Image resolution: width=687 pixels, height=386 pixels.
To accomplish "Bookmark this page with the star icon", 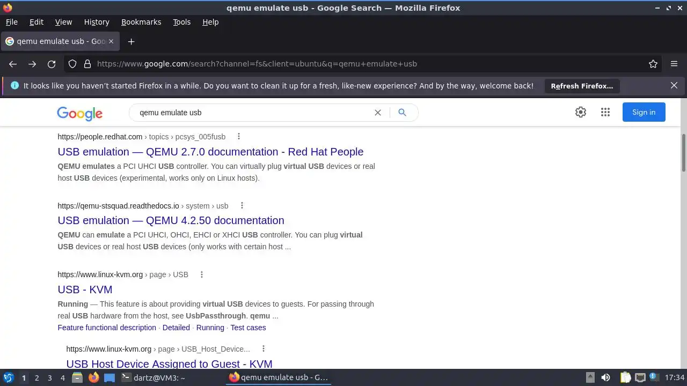I will click(x=653, y=64).
